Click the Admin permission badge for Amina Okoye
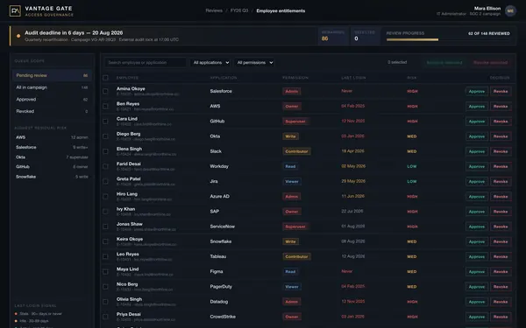Screen dimensions: 526x328 pyautogui.click(x=292, y=91)
